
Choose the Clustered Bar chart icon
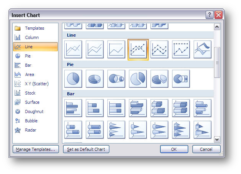pyautogui.click(x=73, y=108)
